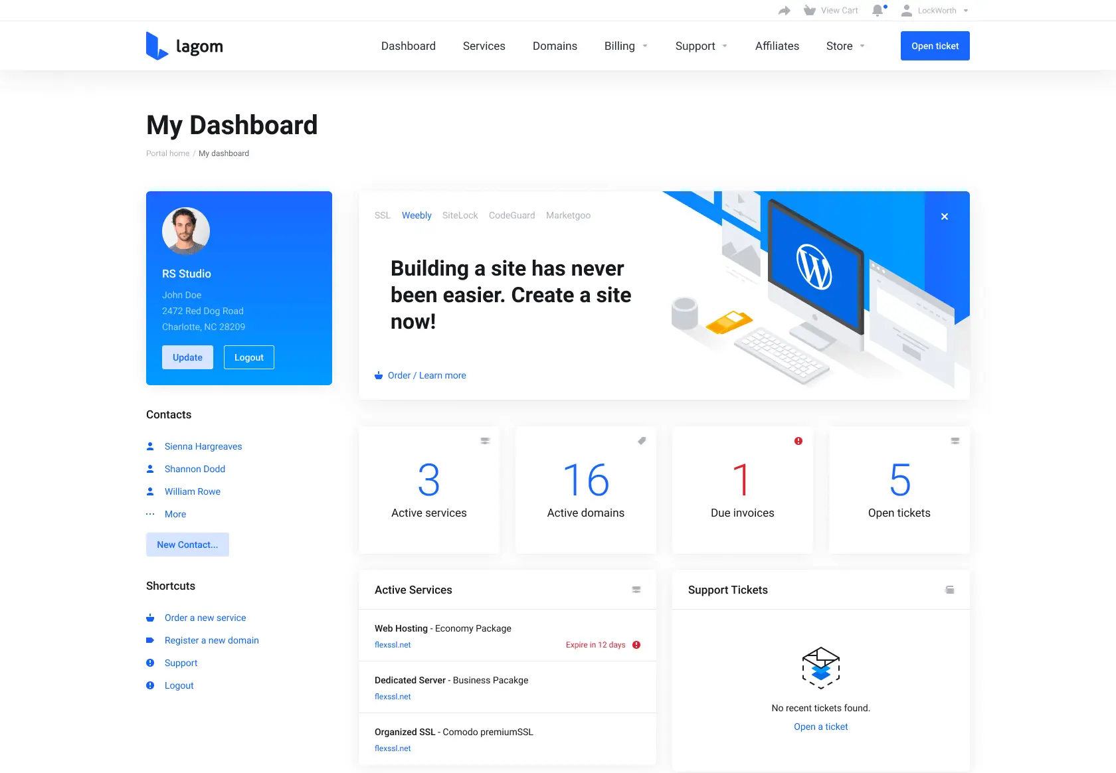Click the 3 Active services number
The height and width of the screenshot is (773, 1116).
tap(429, 480)
